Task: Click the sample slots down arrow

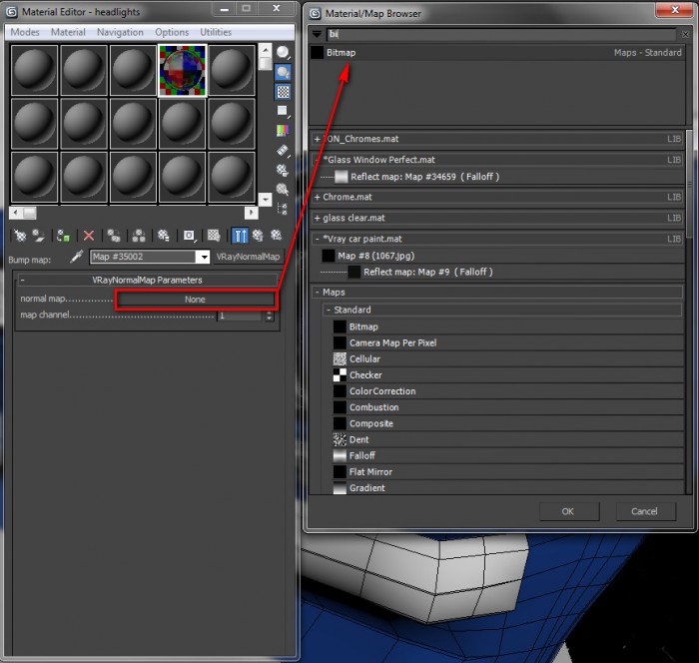Action: [x=265, y=200]
